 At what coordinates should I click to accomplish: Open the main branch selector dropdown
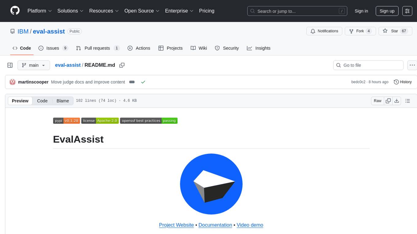(33, 65)
